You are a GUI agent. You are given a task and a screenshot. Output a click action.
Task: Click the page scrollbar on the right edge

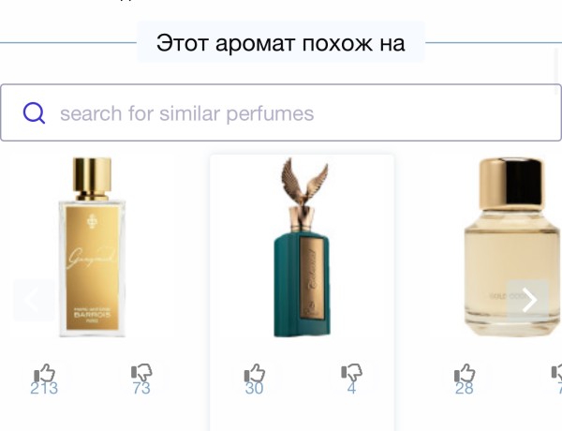click(557, 65)
